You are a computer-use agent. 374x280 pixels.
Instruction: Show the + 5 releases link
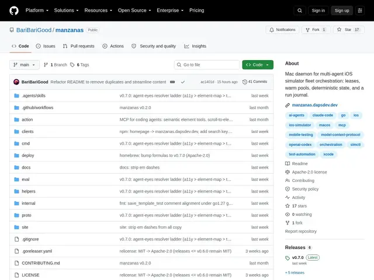click(295, 272)
